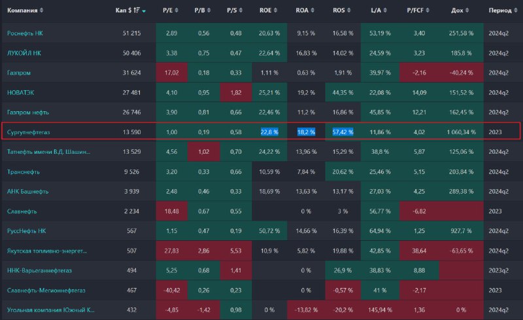Click Газпром yield cell -40,24 %

coord(462,73)
